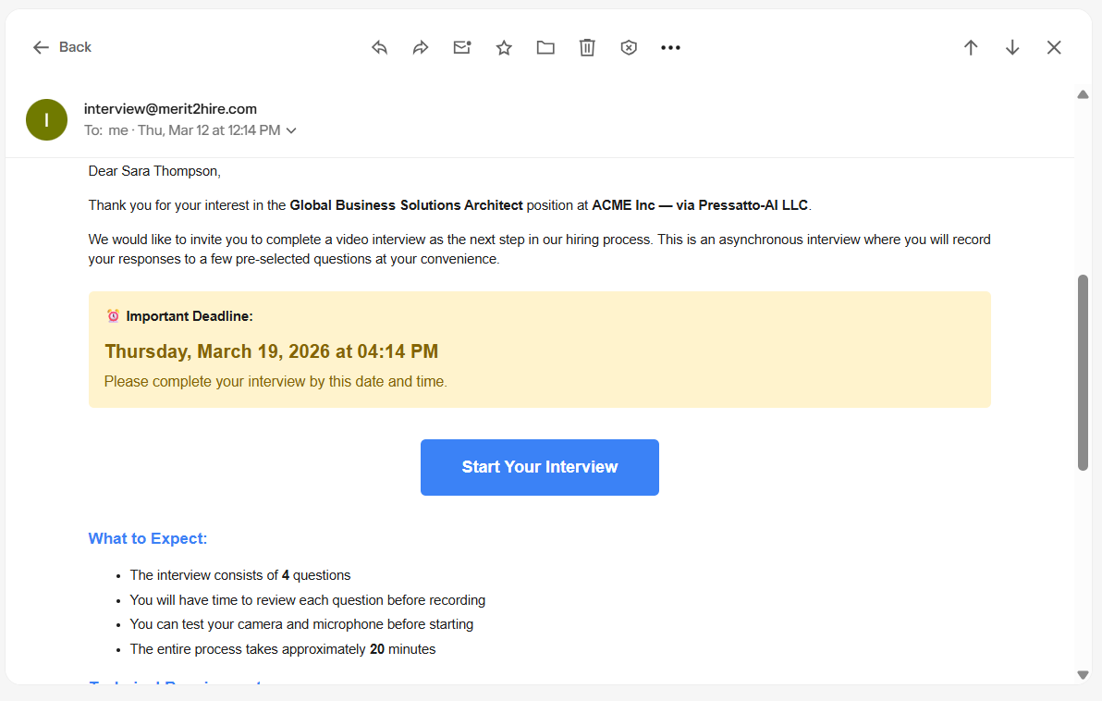Select the back arrow icon

(x=41, y=47)
